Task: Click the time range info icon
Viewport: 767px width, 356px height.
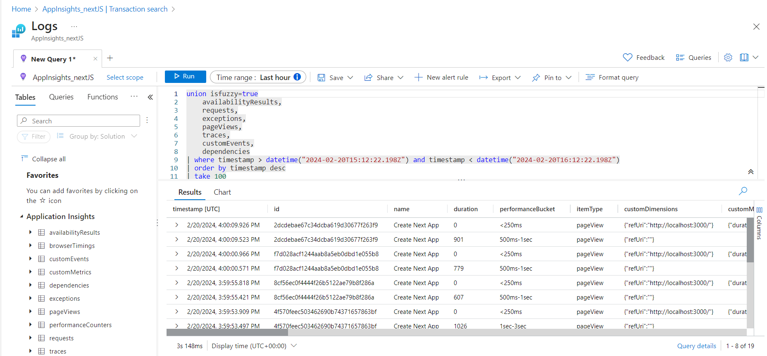Action: [297, 77]
